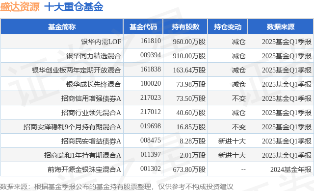Viewport: 314px width, 191px height.
Task: Select 招商行业领先混合A fund name
Action: coord(91,113)
